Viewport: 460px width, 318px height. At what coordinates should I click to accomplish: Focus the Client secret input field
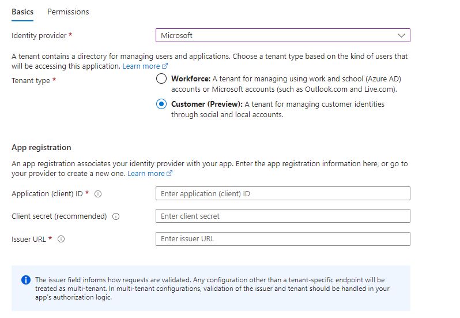coord(283,216)
